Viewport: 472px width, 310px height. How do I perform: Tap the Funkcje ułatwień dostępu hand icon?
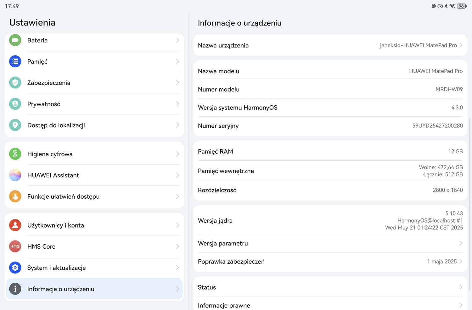click(x=15, y=196)
